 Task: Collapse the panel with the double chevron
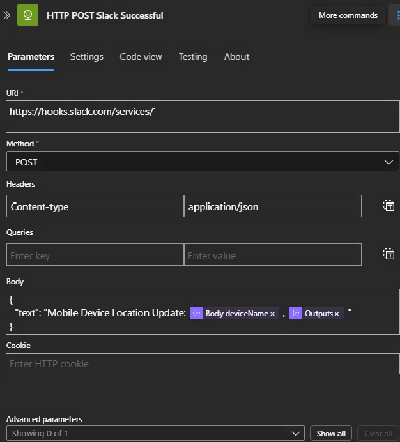(x=7, y=15)
